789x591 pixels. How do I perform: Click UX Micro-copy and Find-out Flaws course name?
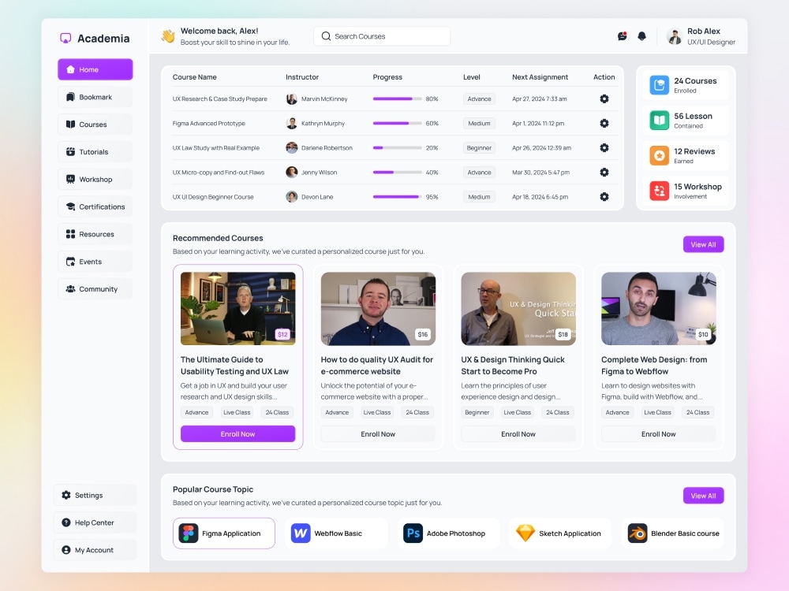(x=219, y=173)
